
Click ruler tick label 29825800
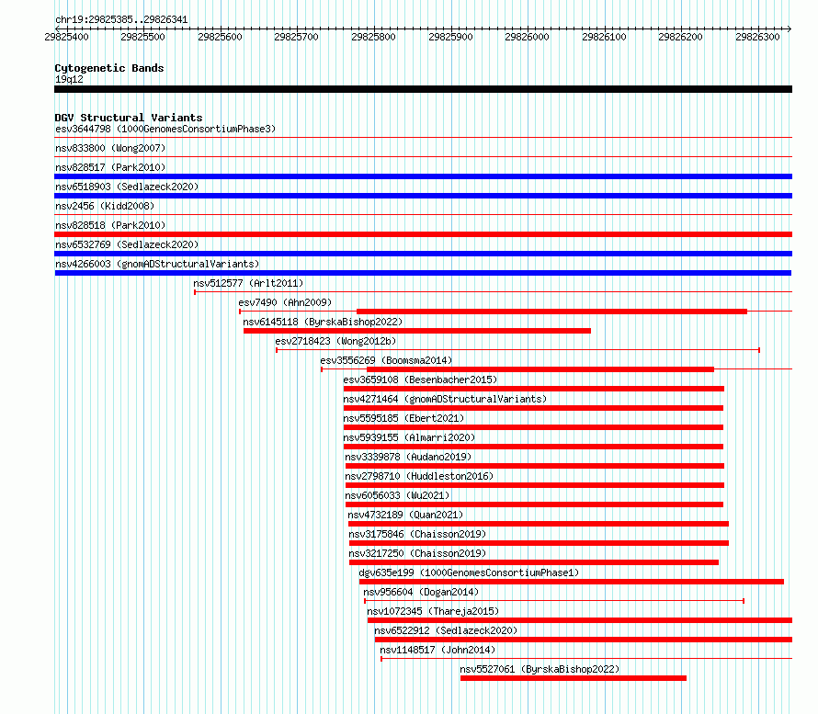373,37
